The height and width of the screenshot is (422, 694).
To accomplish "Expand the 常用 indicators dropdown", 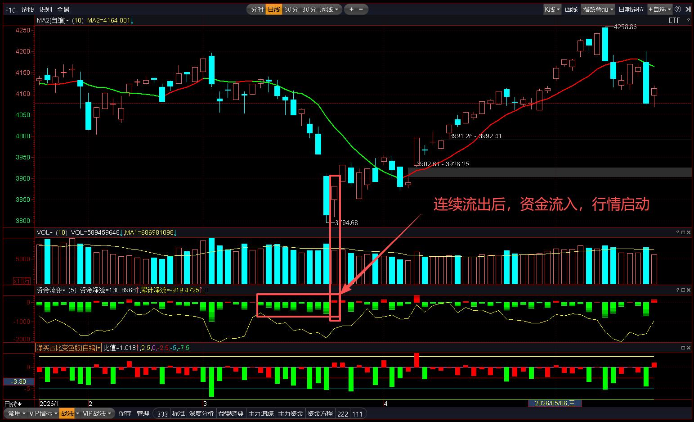I will (16, 413).
